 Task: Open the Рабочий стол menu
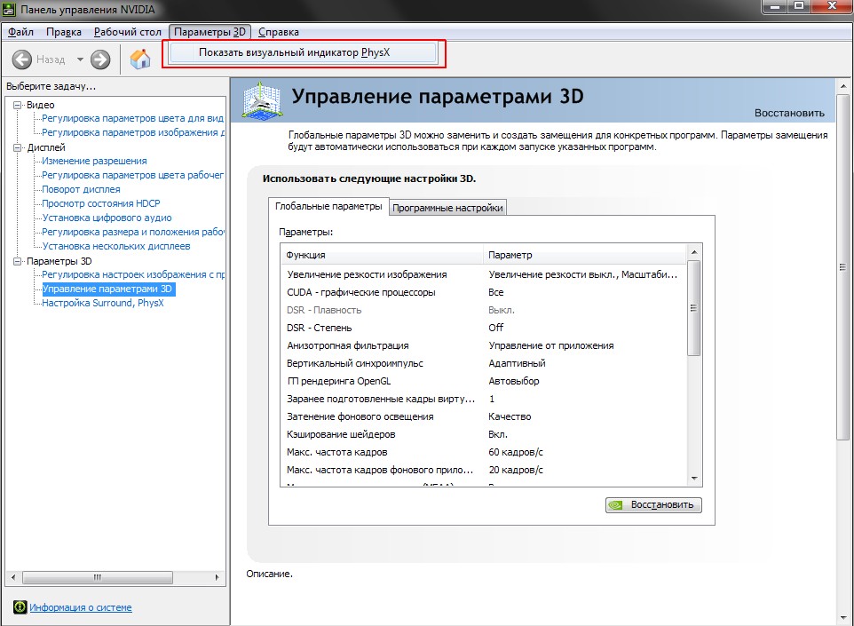click(x=128, y=32)
